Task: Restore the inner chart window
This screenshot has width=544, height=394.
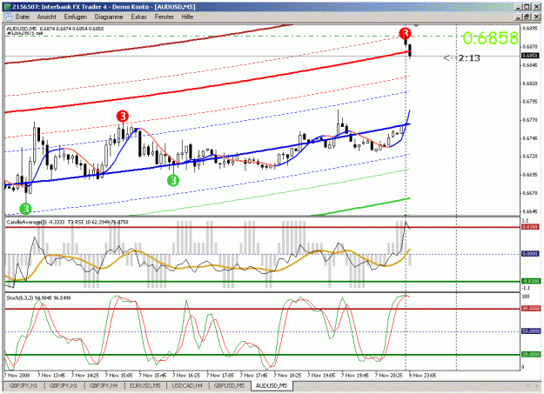Action: point(527,17)
